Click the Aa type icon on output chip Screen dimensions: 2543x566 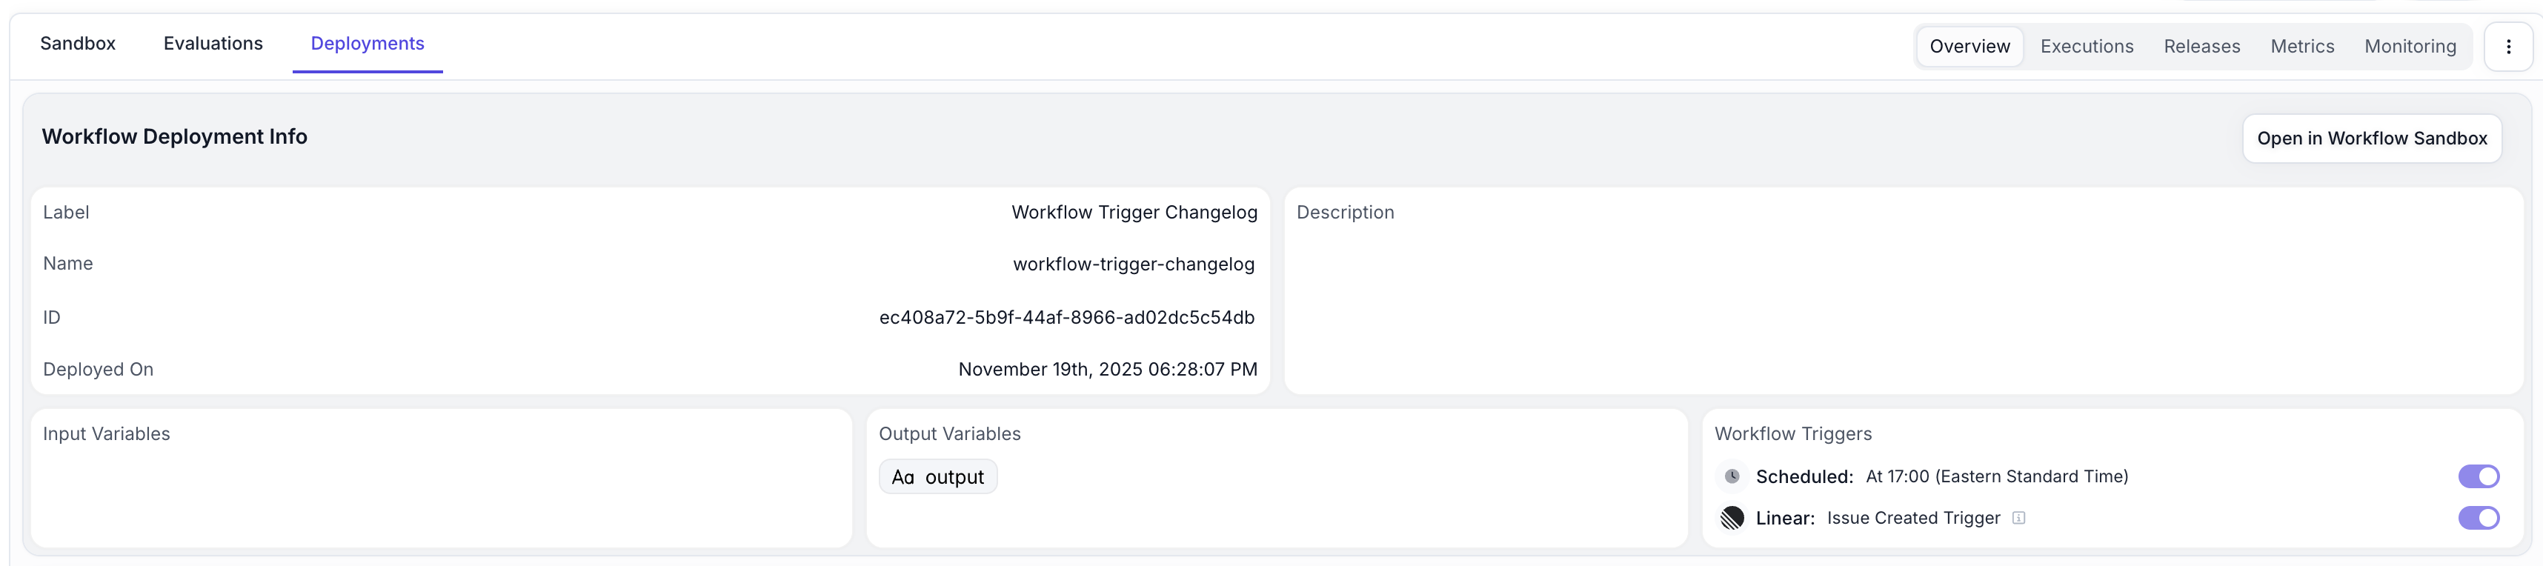[x=905, y=476]
